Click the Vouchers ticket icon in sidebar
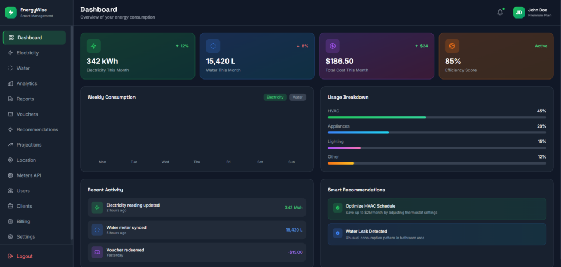 point(10,114)
